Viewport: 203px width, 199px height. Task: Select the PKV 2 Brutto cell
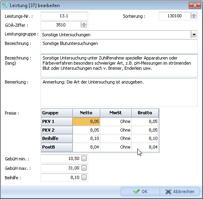[x=145, y=130]
